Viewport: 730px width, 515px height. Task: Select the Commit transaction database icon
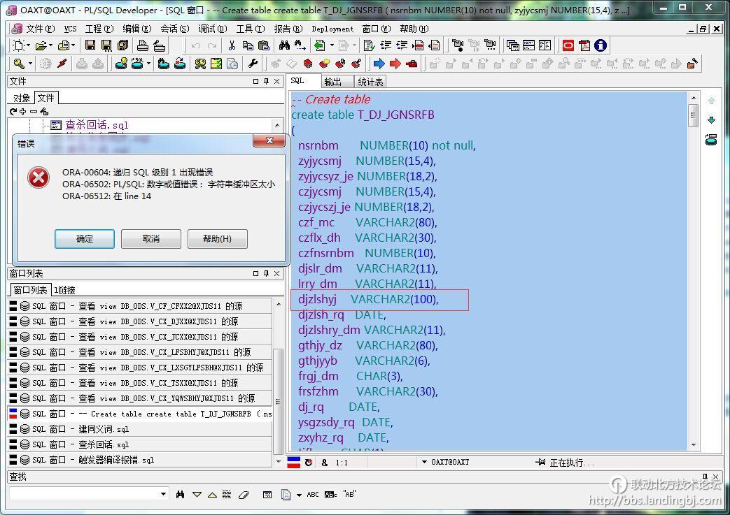tap(162, 64)
